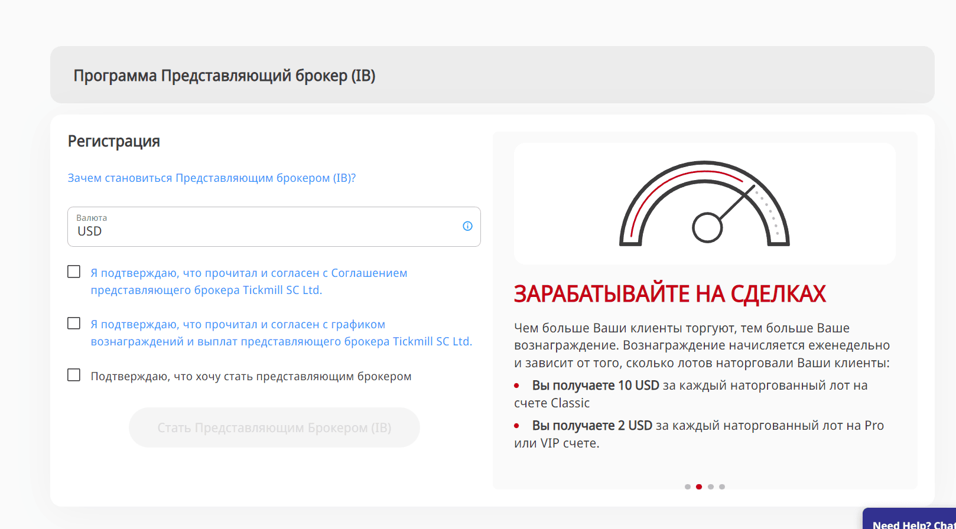
Task: Click the 'Стать Представляющим Брокером (IB)' button
Action: (274, 427)
